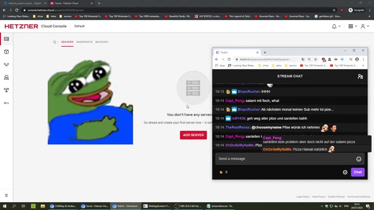
Task: Open the Legal Notice footer link
Action: pos(303,197)
